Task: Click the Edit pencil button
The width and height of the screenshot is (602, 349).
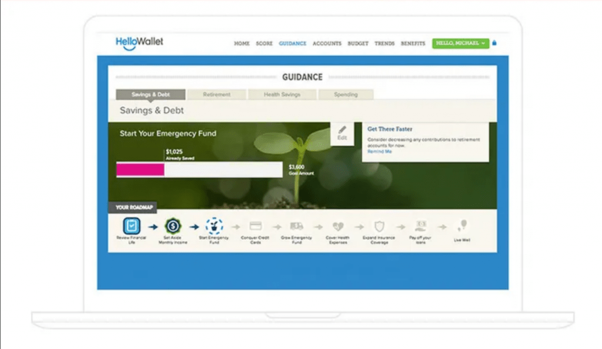Action: tap(342, 133)
